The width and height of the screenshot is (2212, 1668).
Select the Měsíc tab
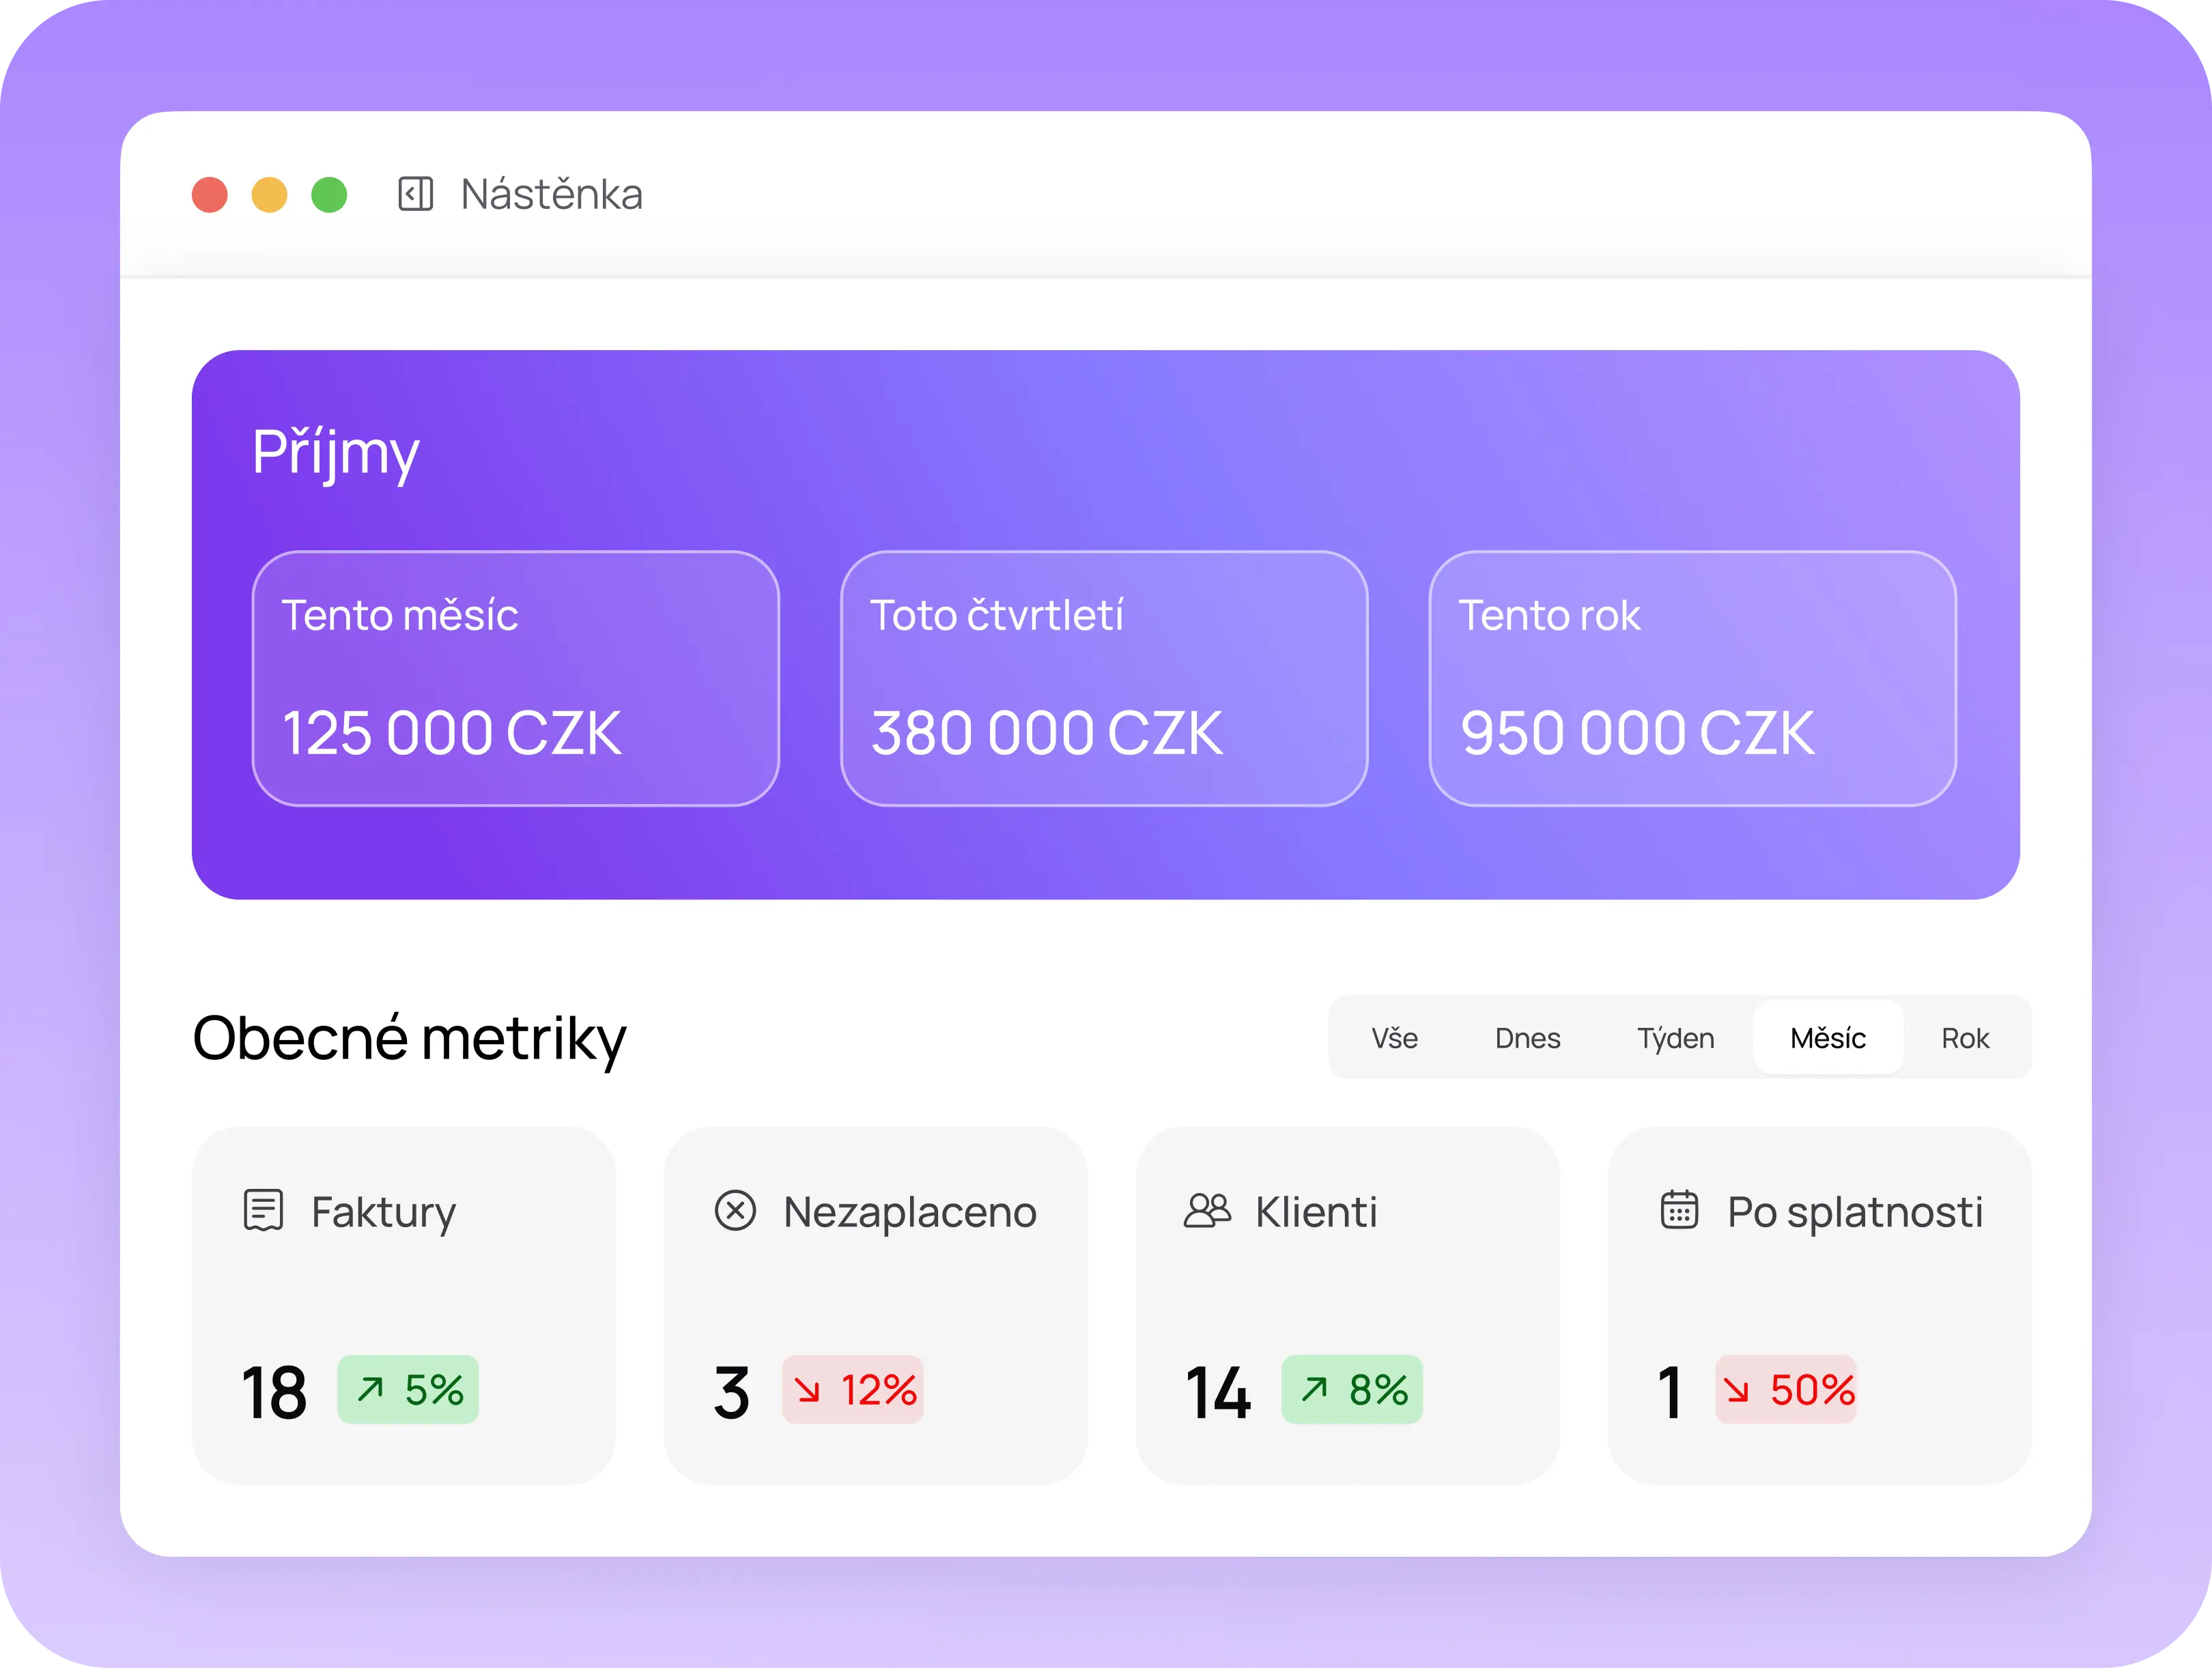click(x=1828, y=1037)
